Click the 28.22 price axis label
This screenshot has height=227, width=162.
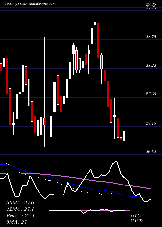151,66
